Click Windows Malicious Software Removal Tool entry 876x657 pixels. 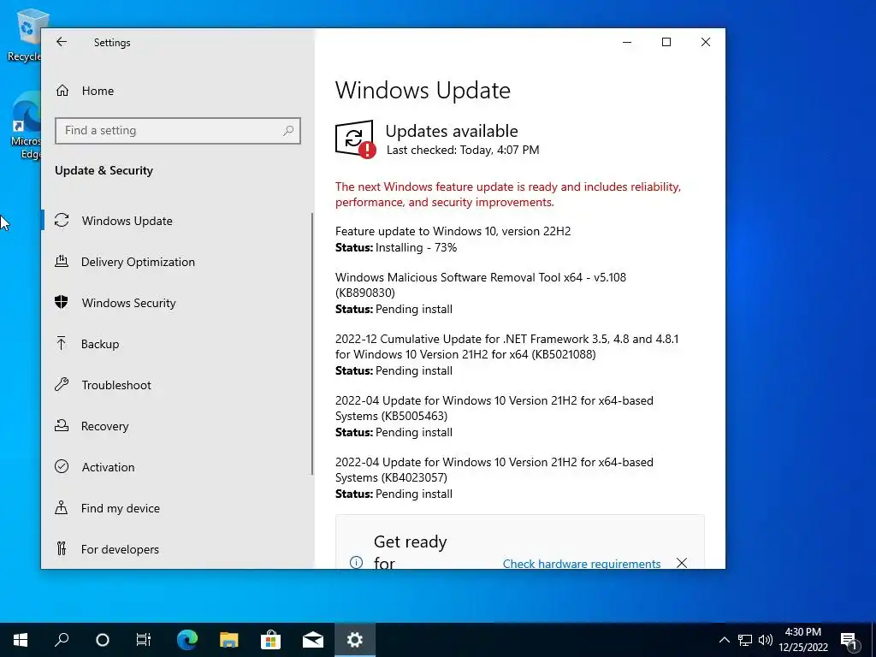[x=481, y=285]
